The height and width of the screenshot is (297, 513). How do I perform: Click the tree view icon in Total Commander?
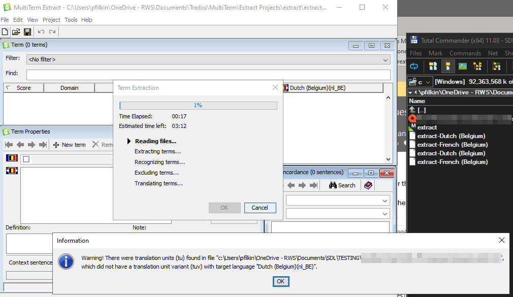tap(477, 67)
